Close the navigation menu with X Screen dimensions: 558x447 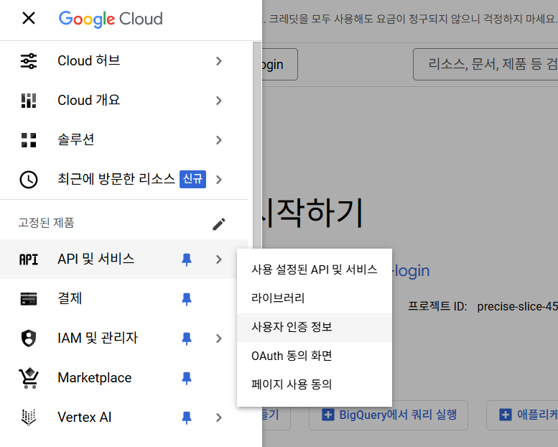(x=29, y=18)
